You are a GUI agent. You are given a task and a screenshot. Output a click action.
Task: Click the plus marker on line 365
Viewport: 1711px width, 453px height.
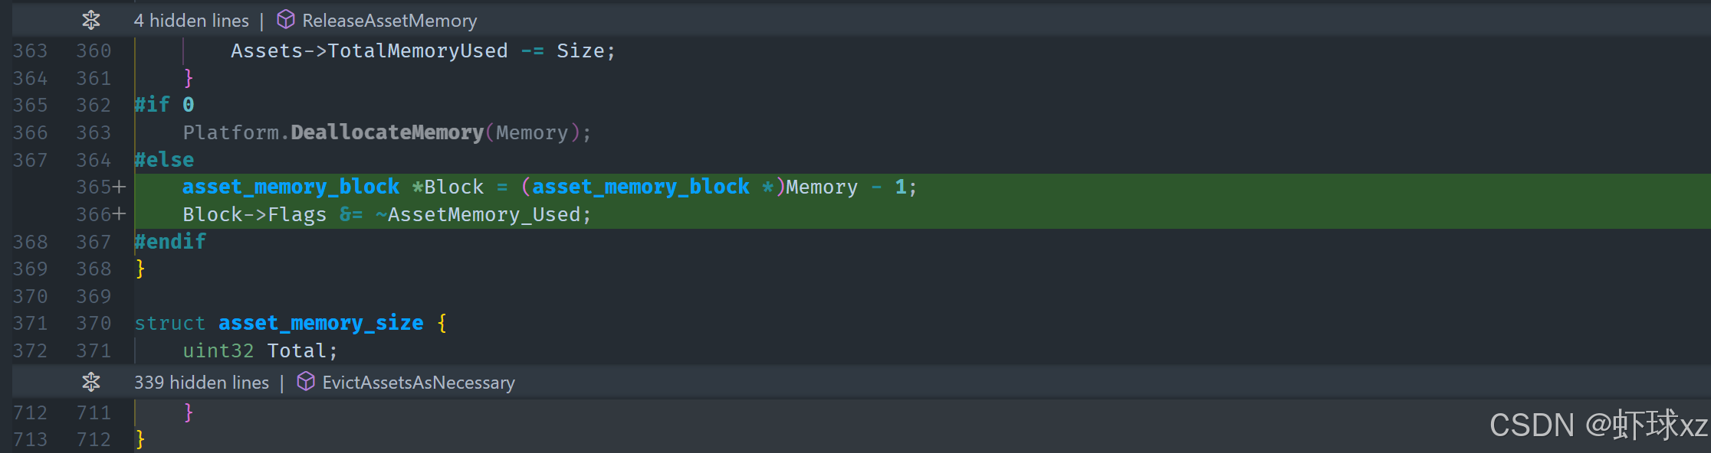pos(120,187)
